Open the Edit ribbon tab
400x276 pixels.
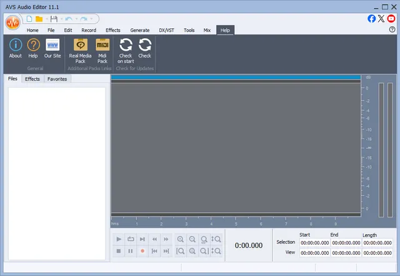(x=68, y=30)
